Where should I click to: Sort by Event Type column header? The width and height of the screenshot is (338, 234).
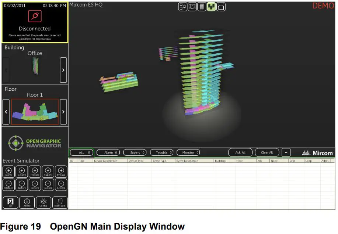[163, 161]
